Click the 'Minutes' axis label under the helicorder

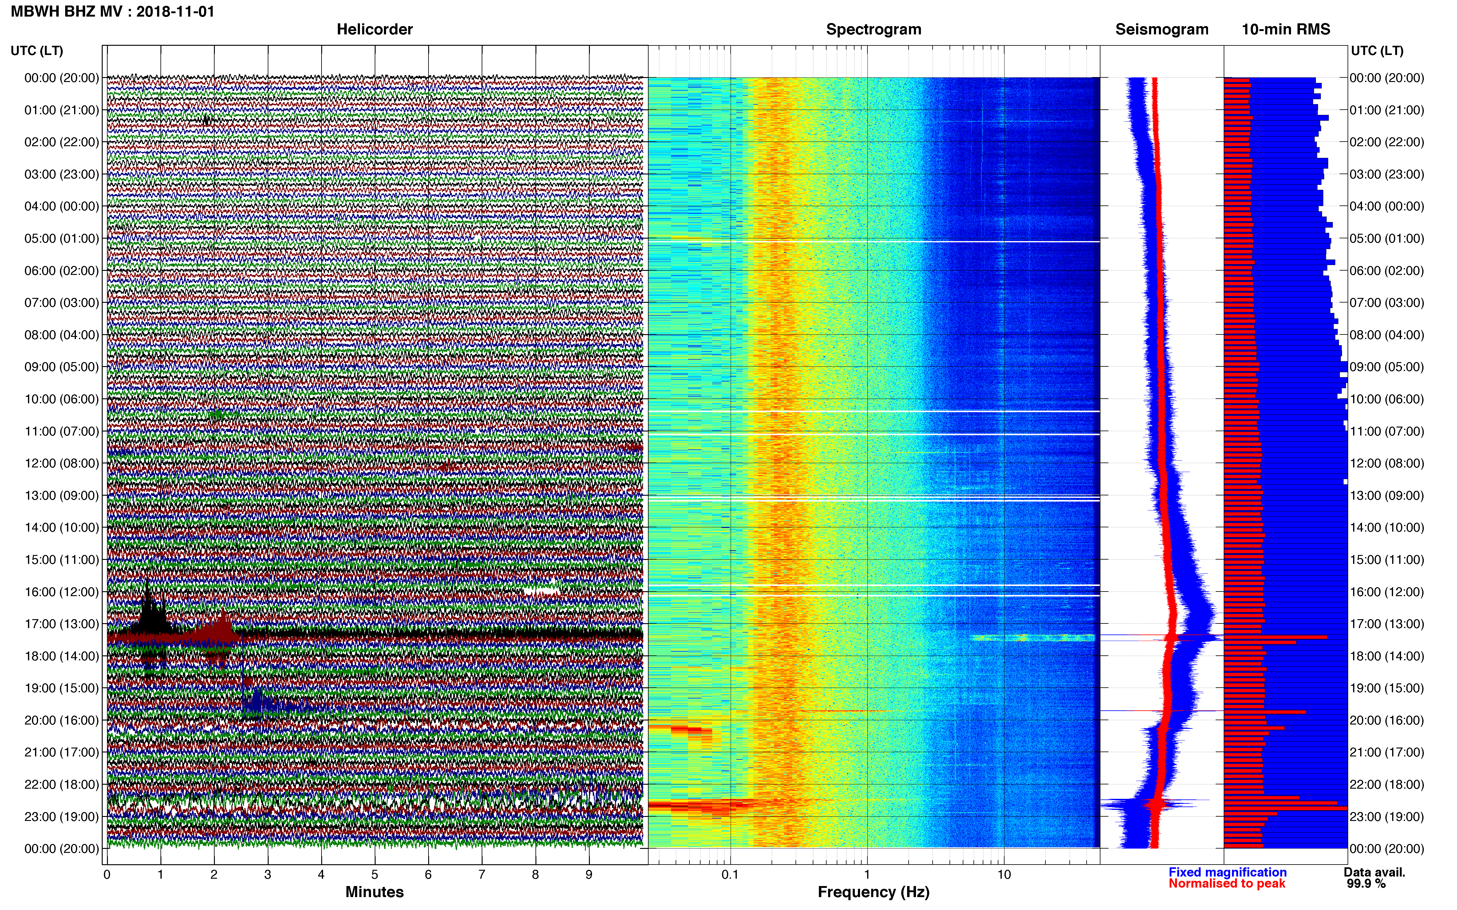point(374,892)
